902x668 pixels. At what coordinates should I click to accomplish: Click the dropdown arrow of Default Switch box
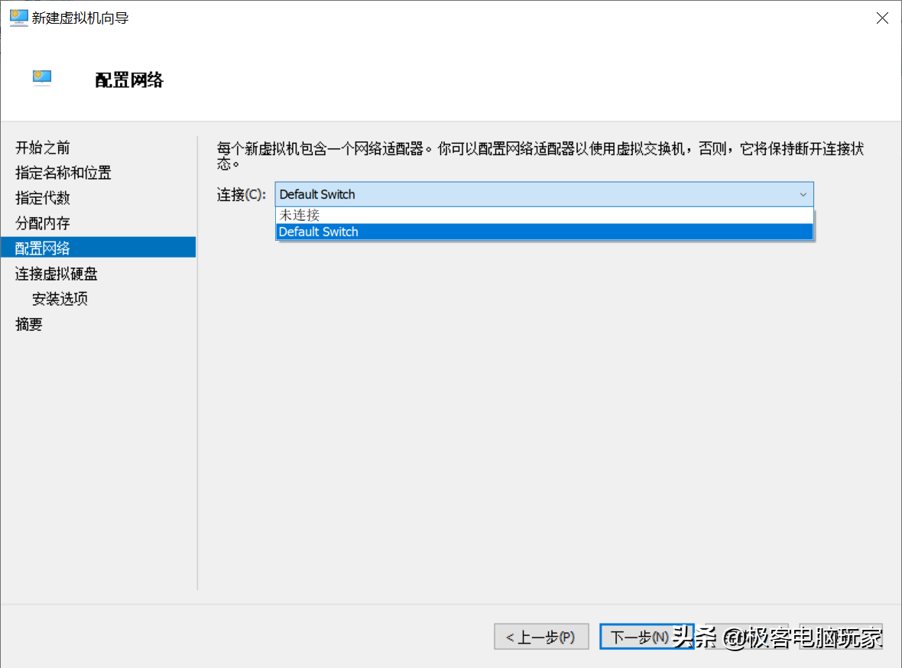(x=803, y=194)
